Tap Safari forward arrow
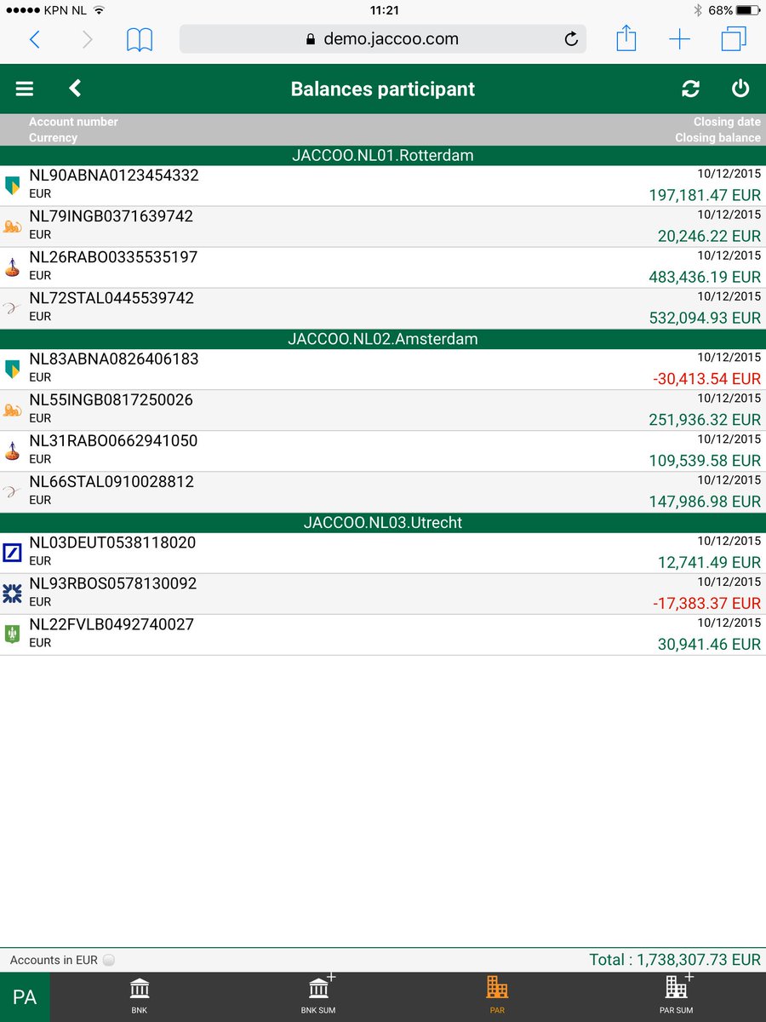 coord(87,39)
